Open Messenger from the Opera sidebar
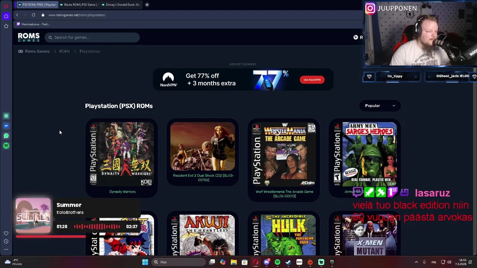Viewport: 477px width, 268px height. pos(6,126)
